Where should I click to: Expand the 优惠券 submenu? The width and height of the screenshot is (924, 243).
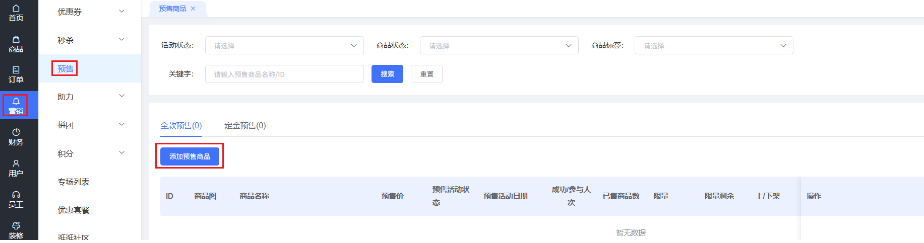click(121, 11)
